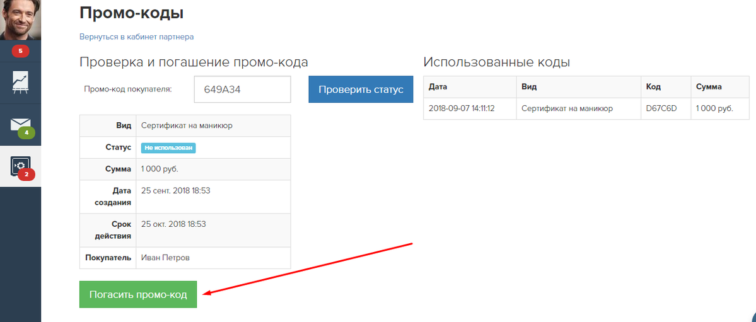Click the 'Статус' row label
This screenshot has width=756, height=322.
tap(118, 147)
